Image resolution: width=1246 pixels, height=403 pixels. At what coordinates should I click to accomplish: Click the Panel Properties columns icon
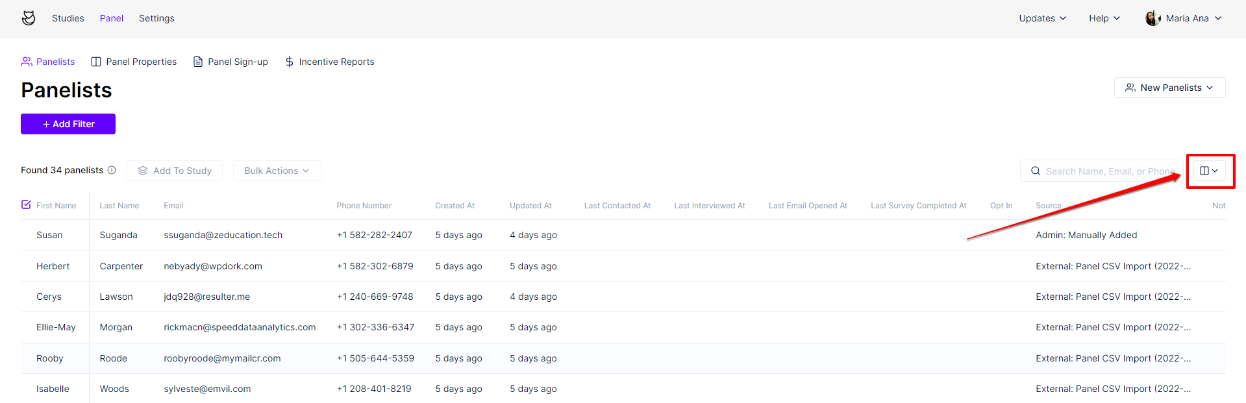(x=96, y=62)
